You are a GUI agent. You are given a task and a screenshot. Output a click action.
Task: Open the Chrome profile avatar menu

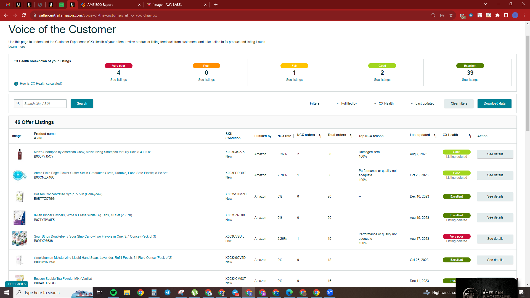click(515, 15)
